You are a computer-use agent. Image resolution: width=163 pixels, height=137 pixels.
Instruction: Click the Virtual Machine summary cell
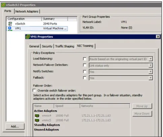point(55,28)
